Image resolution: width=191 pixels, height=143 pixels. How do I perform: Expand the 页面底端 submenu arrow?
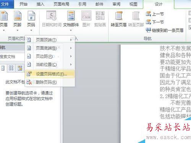tap(71, 48)
